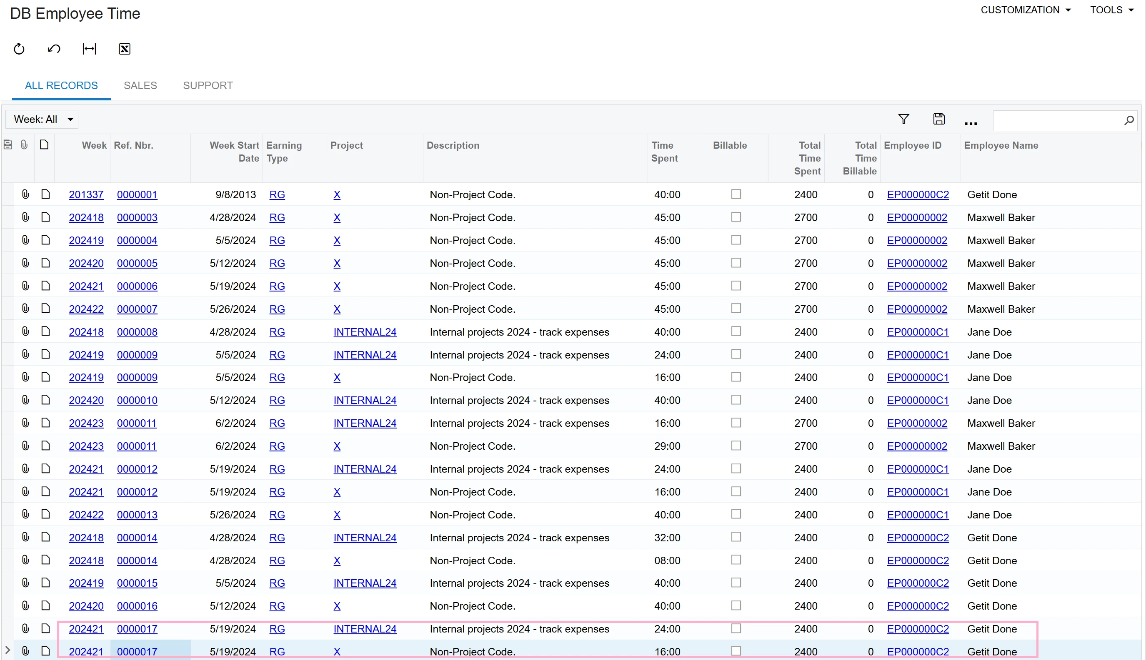The height and width of the screenshot is (660, 1146).
Task: Switch to the Sales tab
Action: 140,85
